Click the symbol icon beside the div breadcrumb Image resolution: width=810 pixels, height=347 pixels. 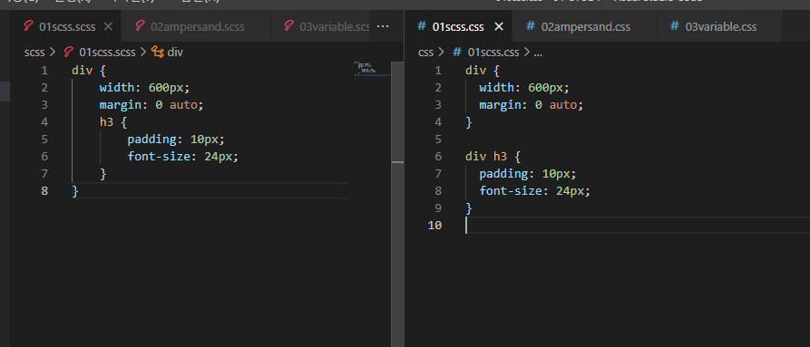pos(157,52)
